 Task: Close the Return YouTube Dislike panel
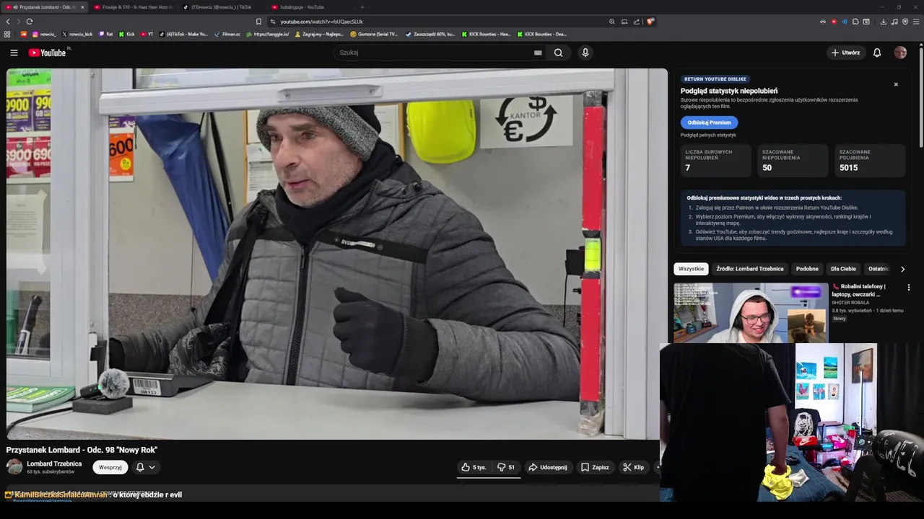click(x=896, y=84)
